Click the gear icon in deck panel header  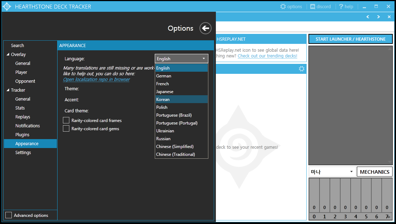pos(302,69)
